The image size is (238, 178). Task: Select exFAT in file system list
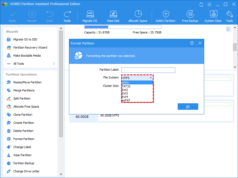coord(137,100)
